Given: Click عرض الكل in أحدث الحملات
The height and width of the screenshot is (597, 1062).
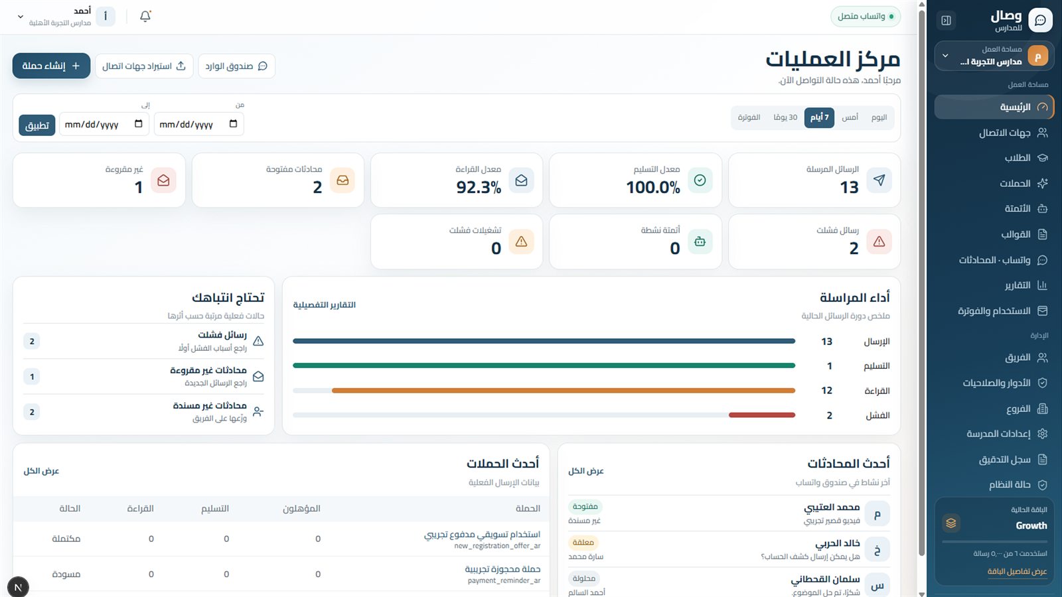Looking at the screenshot, I should 41,471.
